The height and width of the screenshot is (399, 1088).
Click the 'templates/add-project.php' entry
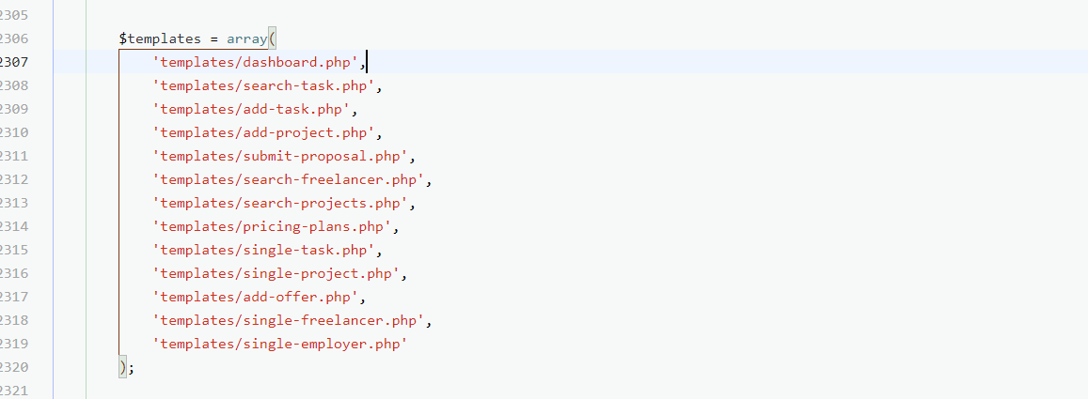coord(264,133)
